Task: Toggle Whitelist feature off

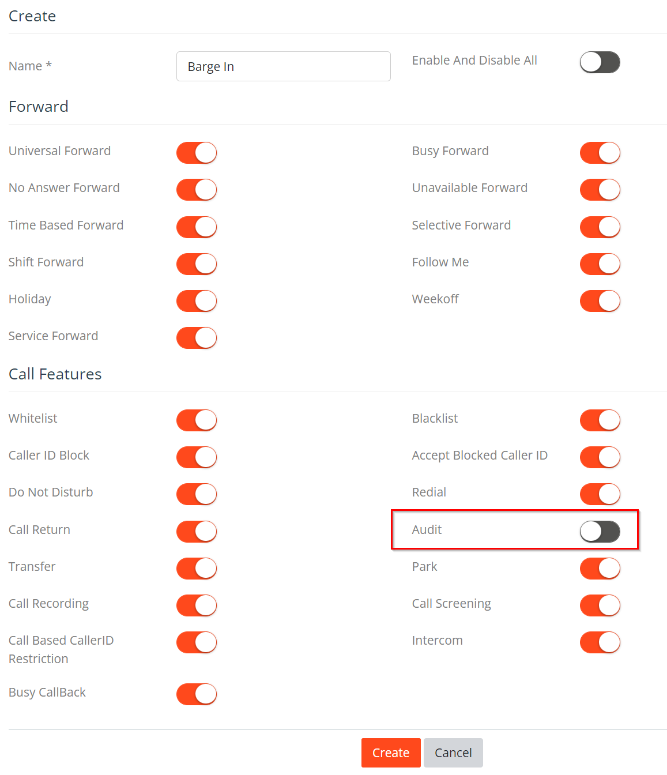Action: (x=197, y=420)
